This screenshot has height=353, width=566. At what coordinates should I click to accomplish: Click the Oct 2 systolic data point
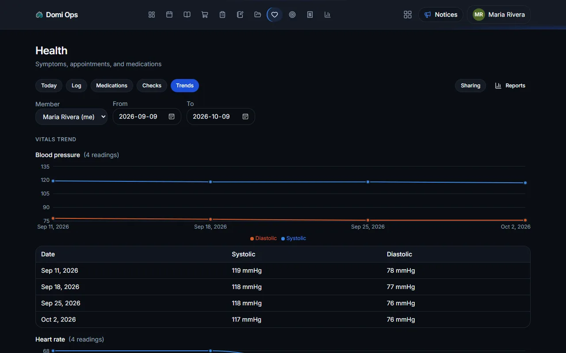pos(525,183)
